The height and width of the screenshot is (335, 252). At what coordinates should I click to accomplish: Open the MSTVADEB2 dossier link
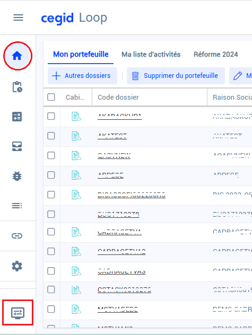(118, 310)
